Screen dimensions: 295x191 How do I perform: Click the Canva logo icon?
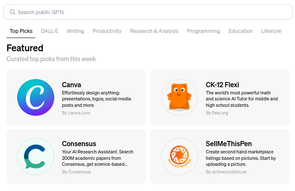36,97
